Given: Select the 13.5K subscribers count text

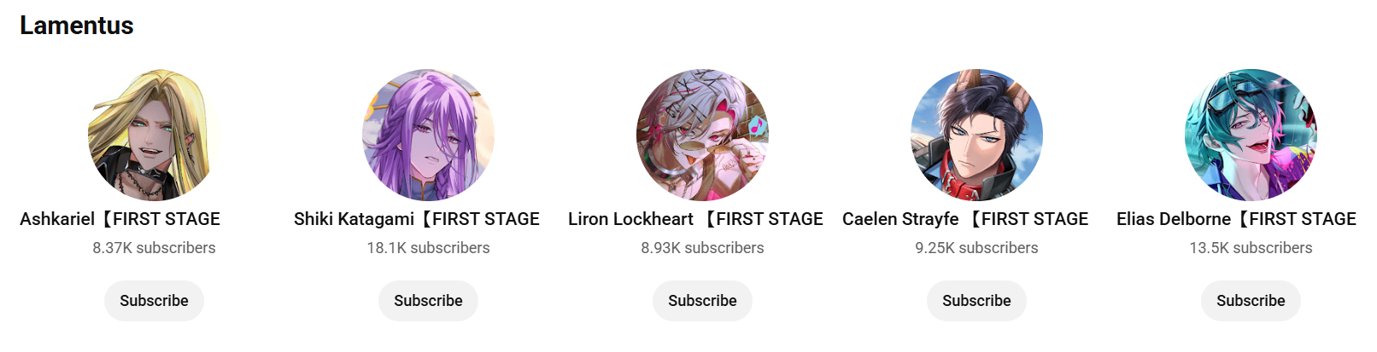Looking at the screenshot, I should (x=1251, y=248).
